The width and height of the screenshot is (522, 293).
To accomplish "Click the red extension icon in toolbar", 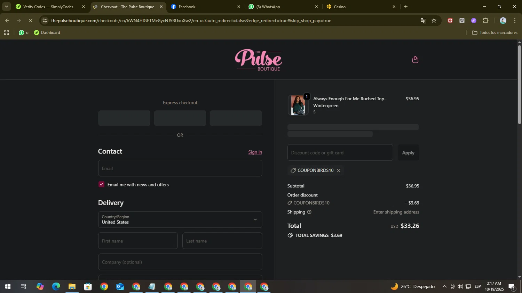I will pos(450,20).
